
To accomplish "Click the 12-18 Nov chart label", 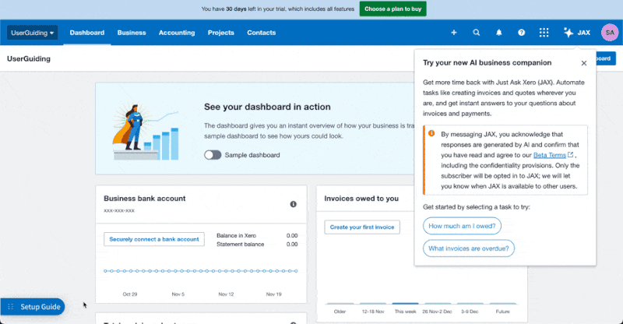I will (373, 312).
